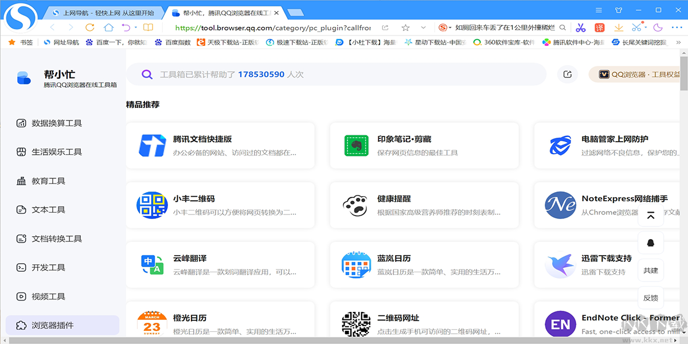Image resolution: width=688 pixels, height=344 pixels.
Task: Click the search magnifier in search box
Action: pyautogui.click(x=563, y=28)
